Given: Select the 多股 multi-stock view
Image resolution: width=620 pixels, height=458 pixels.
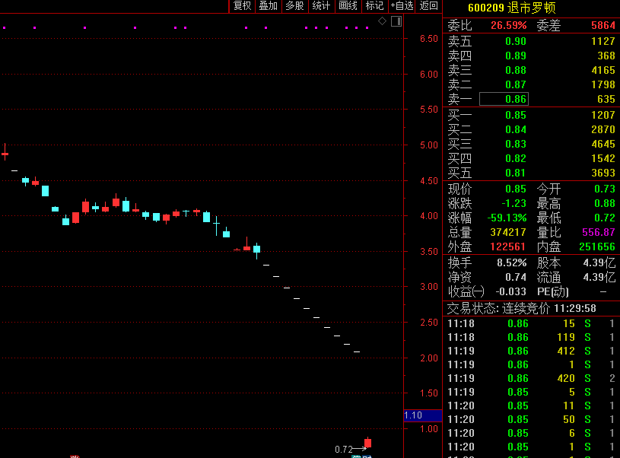Looking at the screenshot, I should [294, 6].
